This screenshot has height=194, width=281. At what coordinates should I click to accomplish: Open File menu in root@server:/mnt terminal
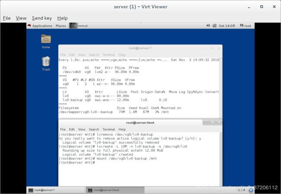point(63,129)
